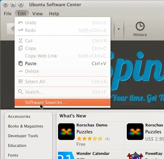Choose Software Sources… from Edit menu
164x159 pixels.
click(63, 102)
